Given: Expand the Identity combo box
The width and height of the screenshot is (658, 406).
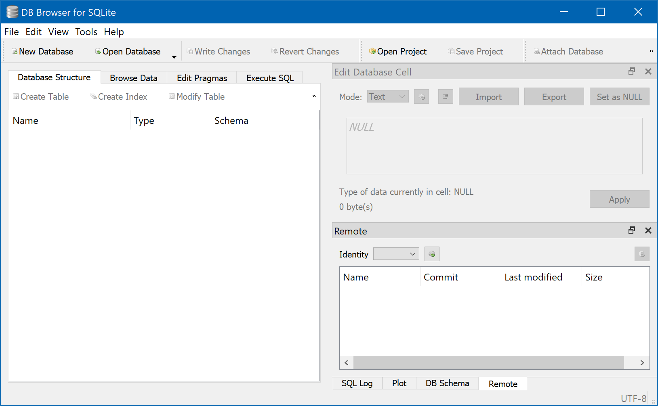Looking at the screenshot, I should pyautogui.click(x=396, y=254).
